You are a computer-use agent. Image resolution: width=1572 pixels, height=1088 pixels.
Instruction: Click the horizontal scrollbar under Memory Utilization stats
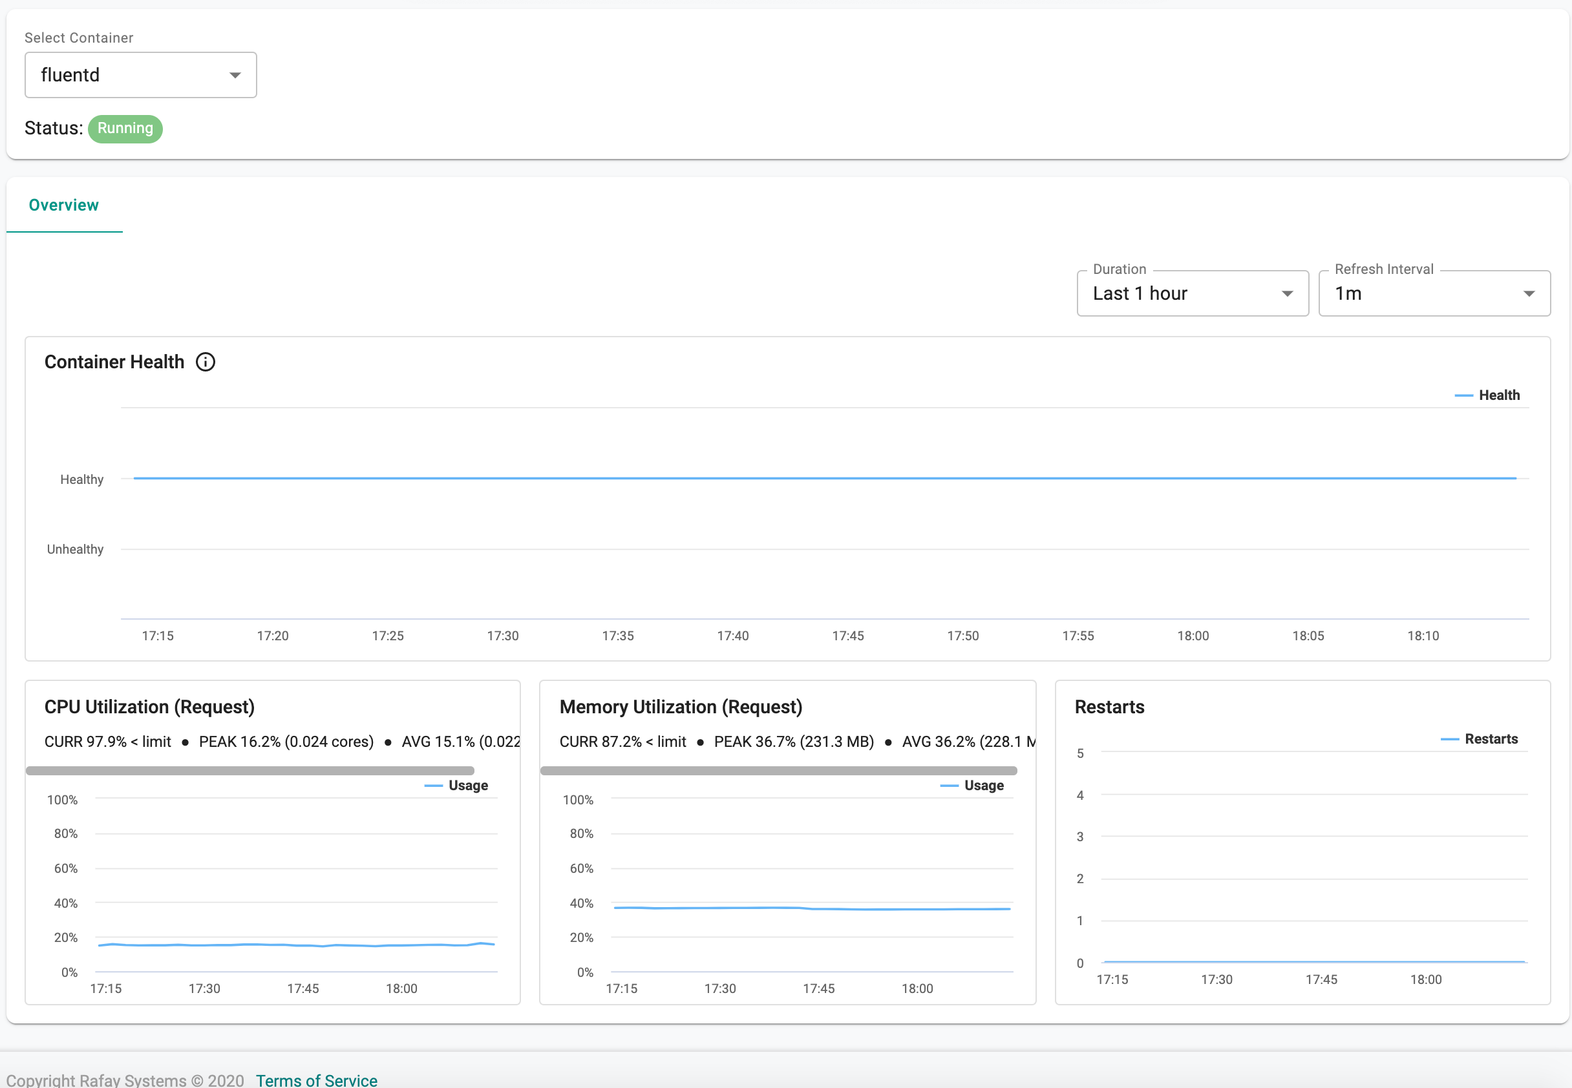pyautogui.click(x=779, y=771)
